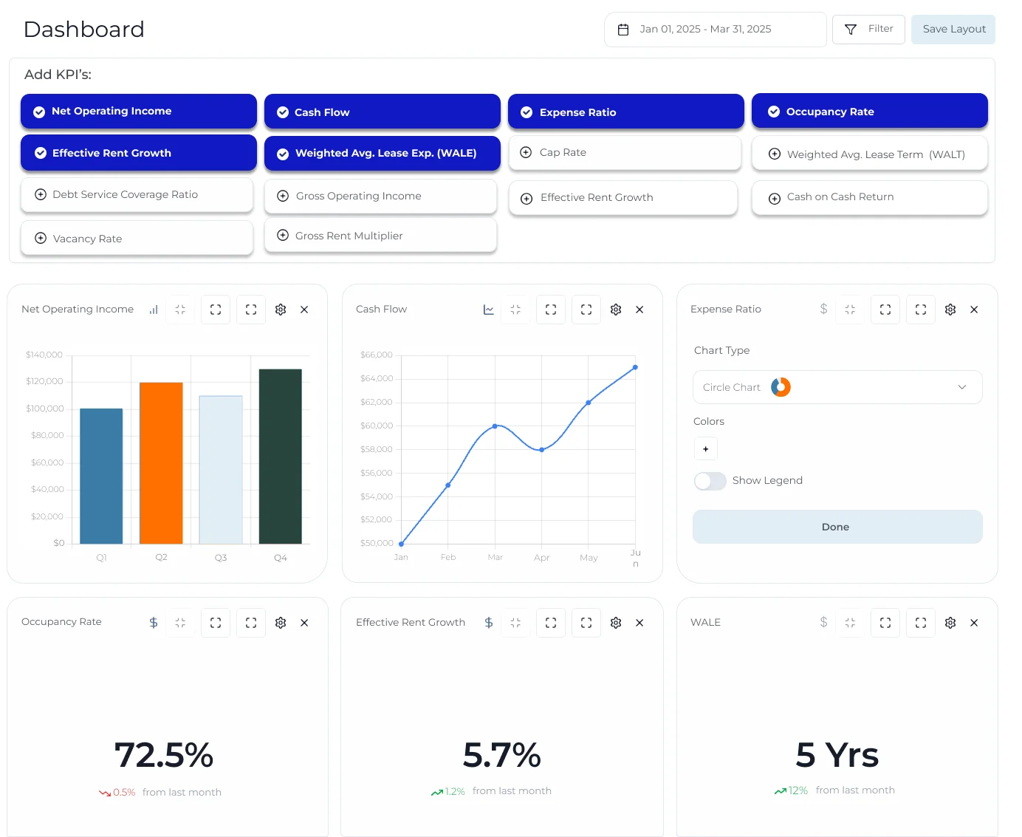Click line chart icon on Cash Flow card
Viewport: 1022px width, 837px height.
click(x=489, y=310)
